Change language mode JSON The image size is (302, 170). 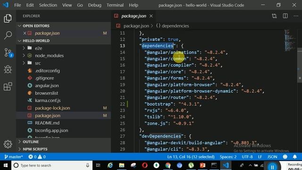[272, 157]
